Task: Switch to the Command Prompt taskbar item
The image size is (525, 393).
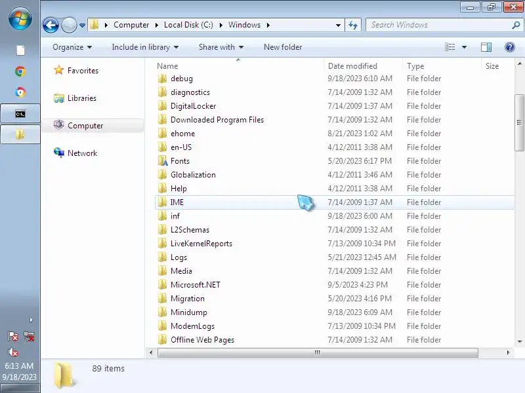Action: 20,114
